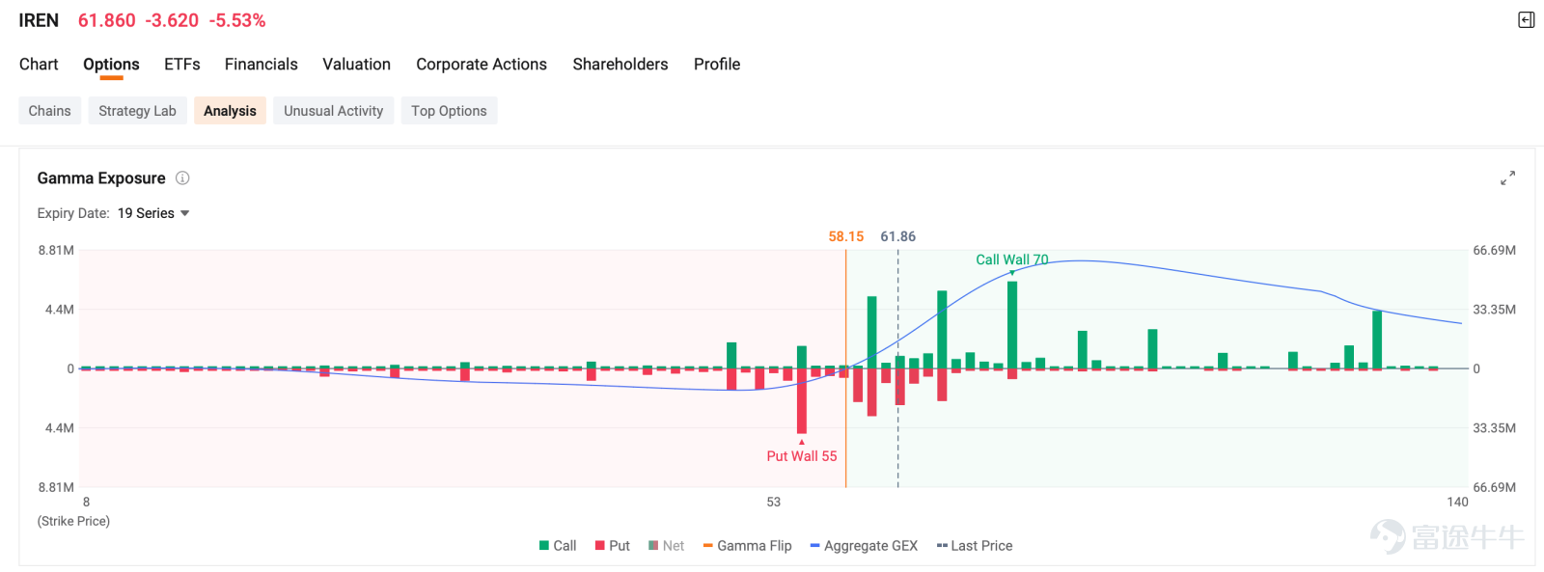Go to the Financials tab
Viewport: 1544px width, 572px height.
(x=262, y=65)
